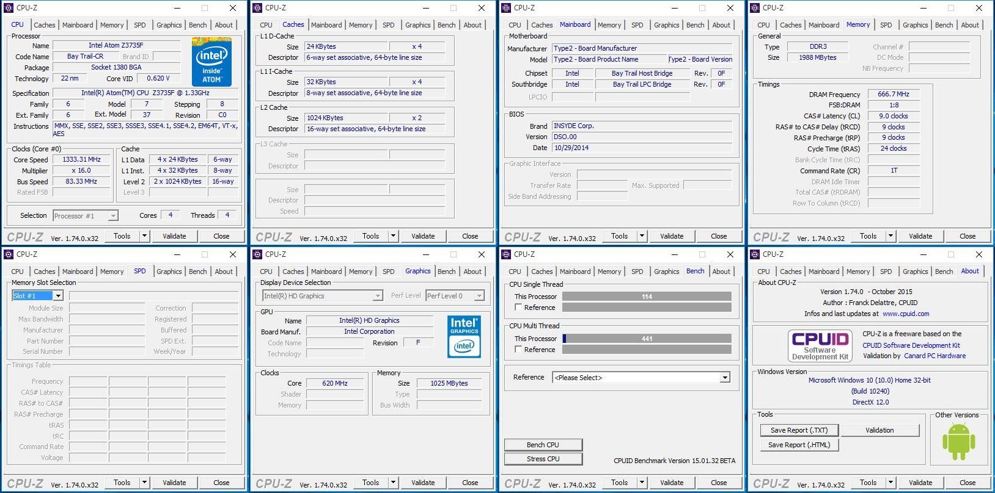The image size is (995, 493).
Task: Open the Display Device Selection dropdown
Action: [x=322, y=296]
